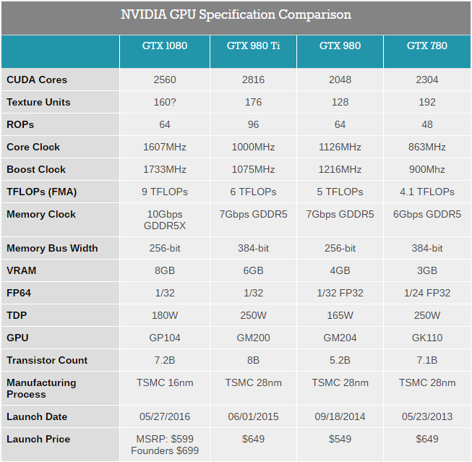The height and width of the screenshot is (462, 472).
Task: Click the Manufacturing Process row label
Action: pos(41,388)
